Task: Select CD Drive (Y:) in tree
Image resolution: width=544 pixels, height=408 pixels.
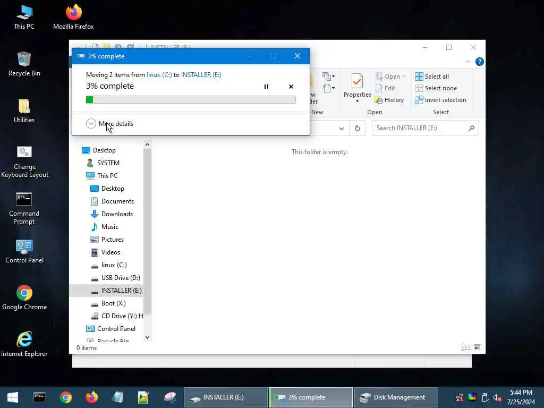Action: coord(116,316)
